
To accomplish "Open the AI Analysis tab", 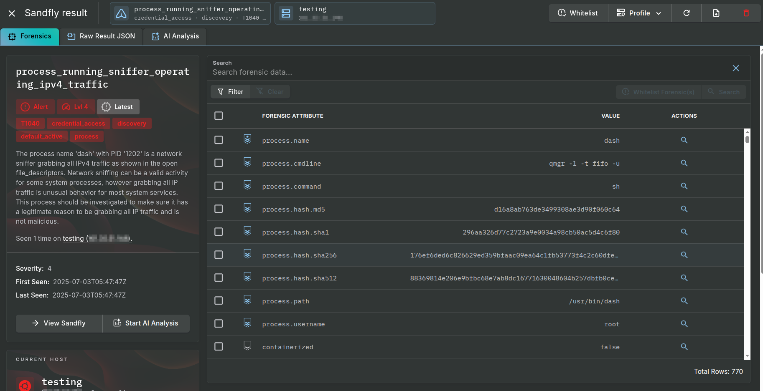I will (175, 36).
